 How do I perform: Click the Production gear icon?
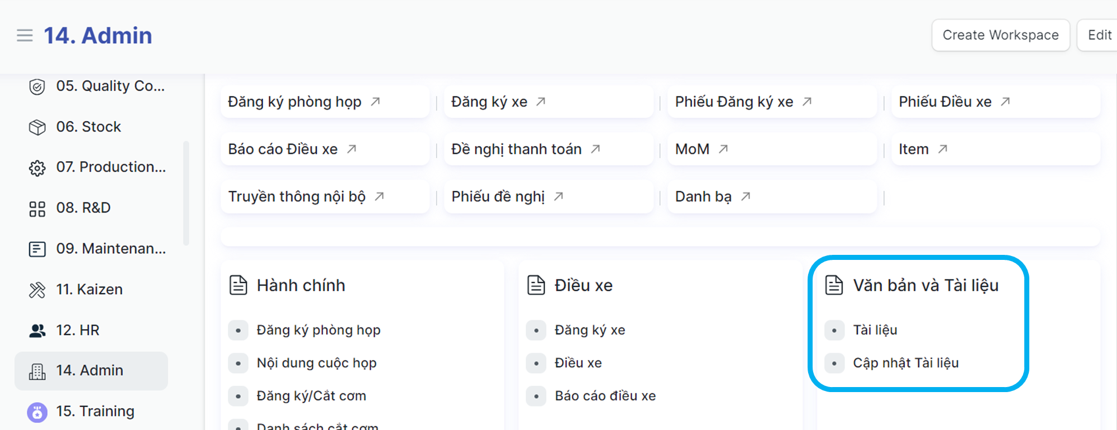pyautogui.click(x=37, y=168)
